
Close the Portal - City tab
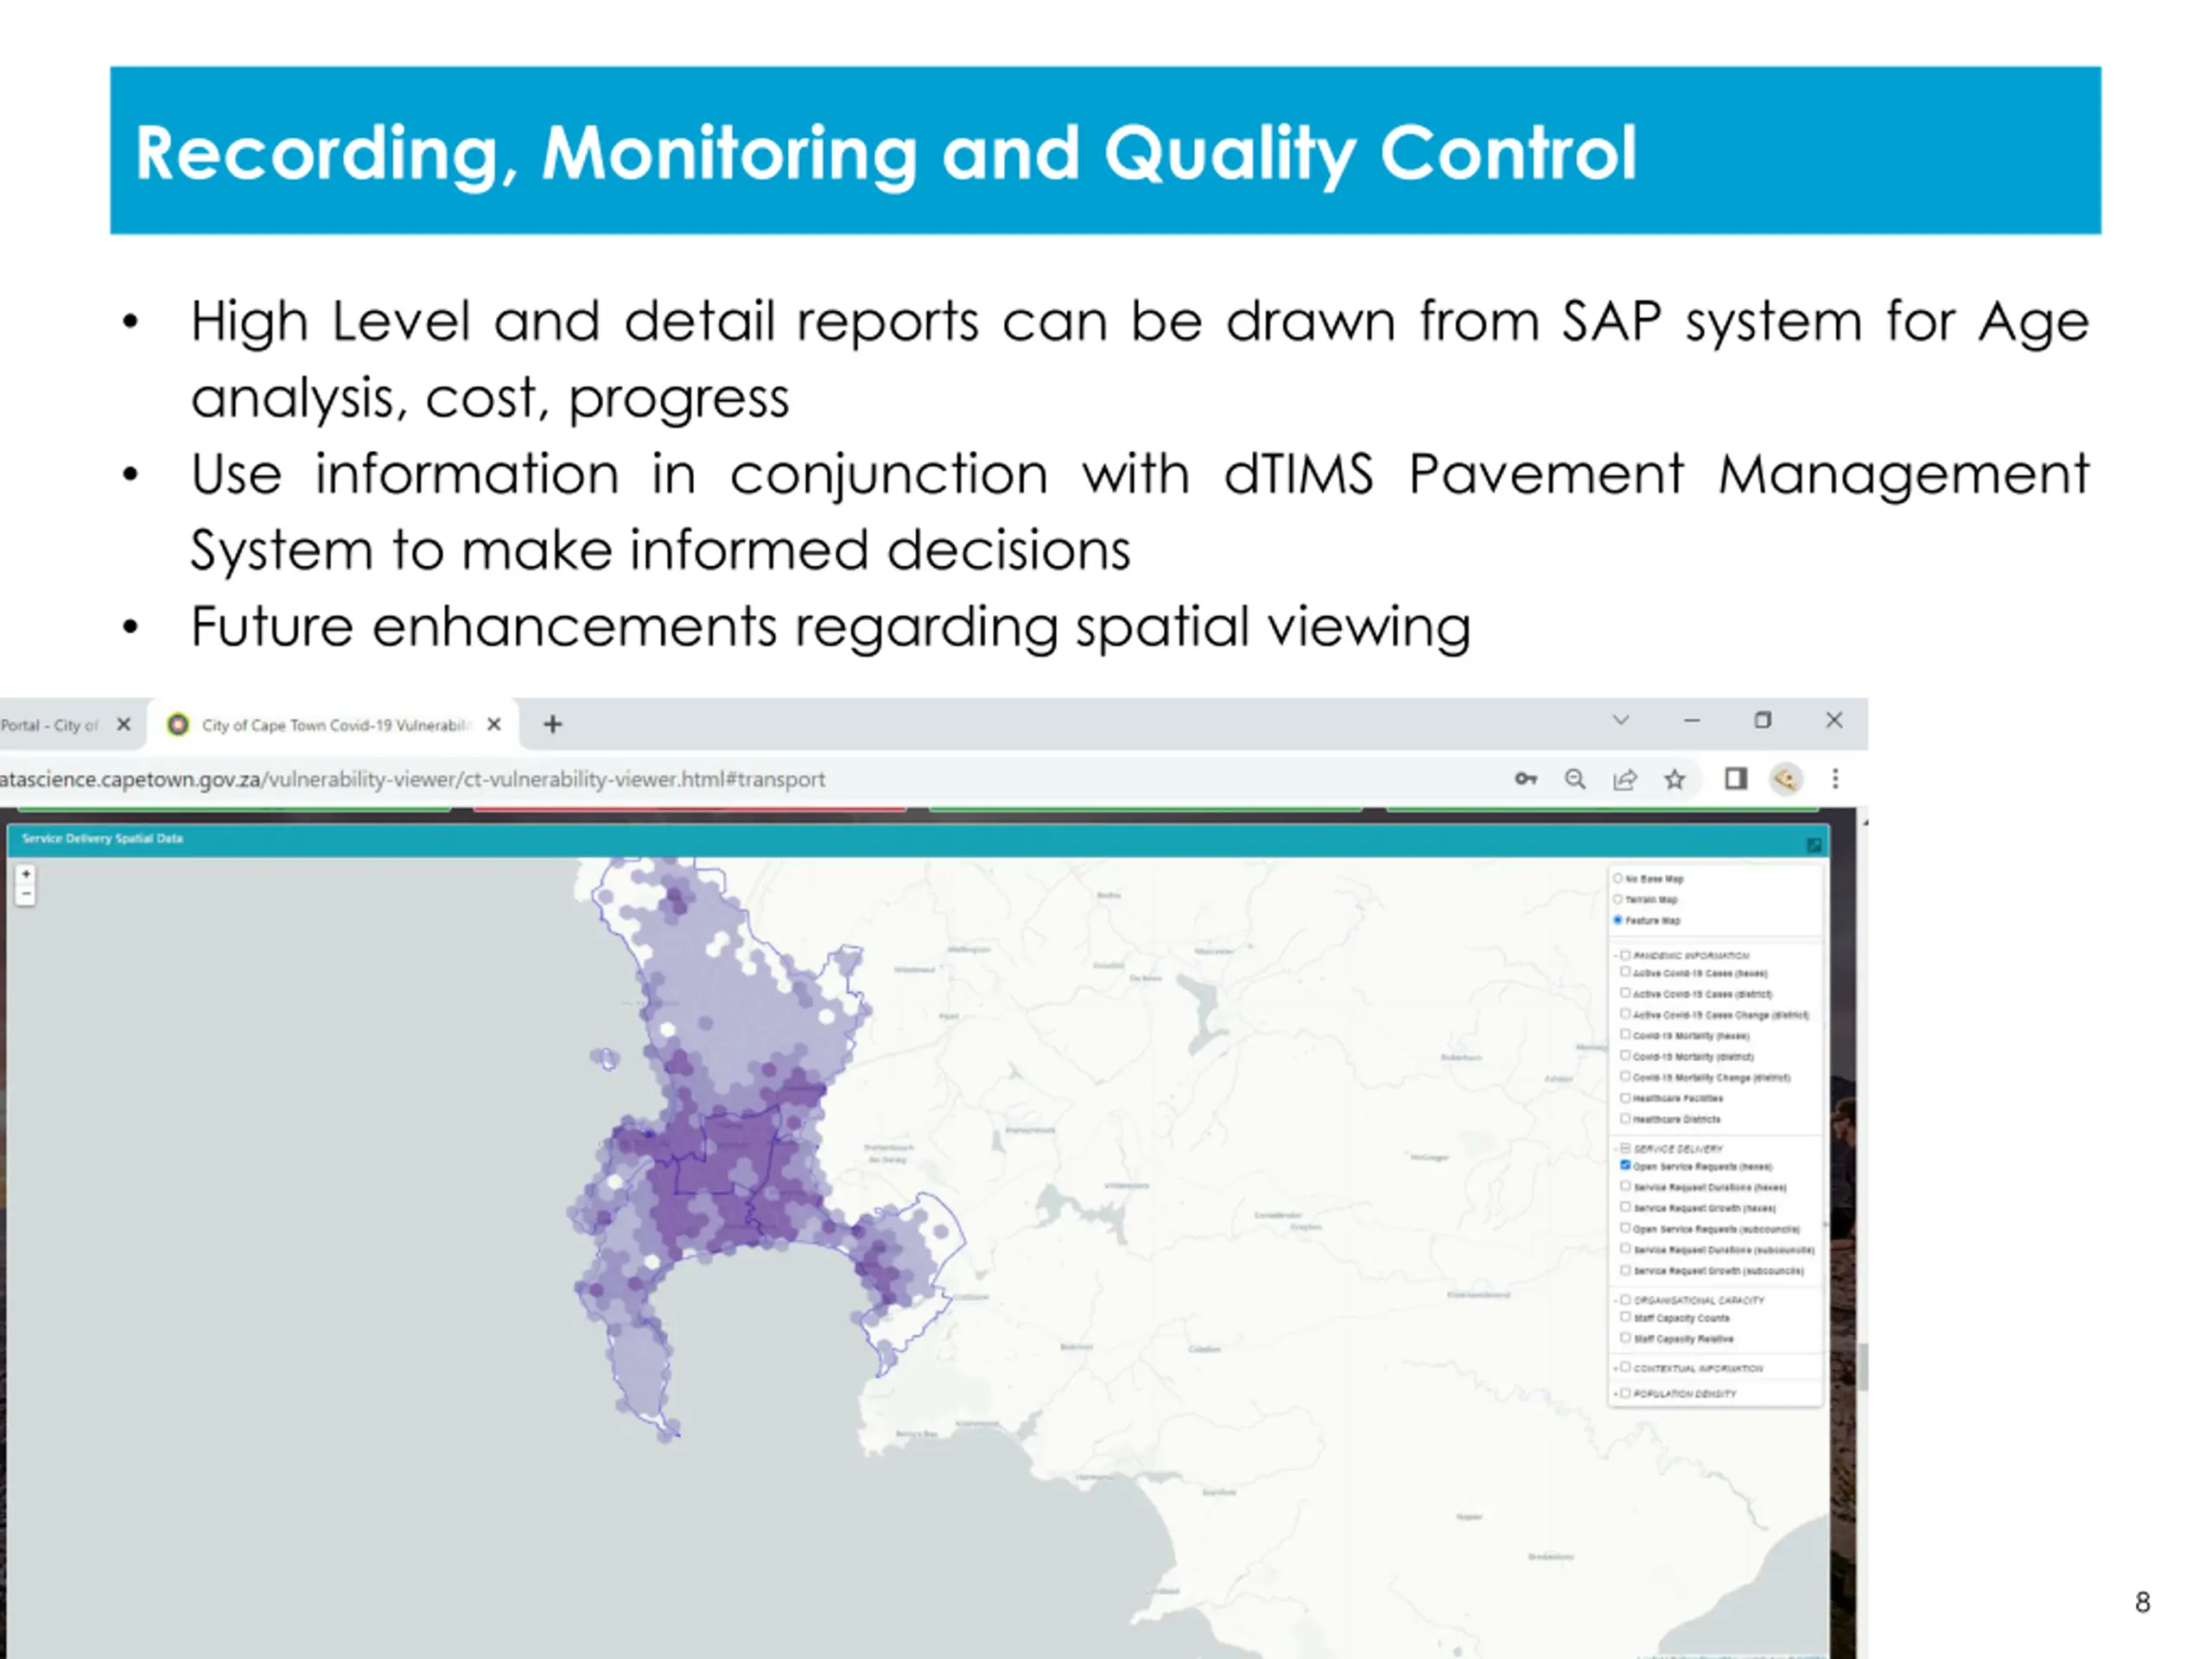[123, 724]
